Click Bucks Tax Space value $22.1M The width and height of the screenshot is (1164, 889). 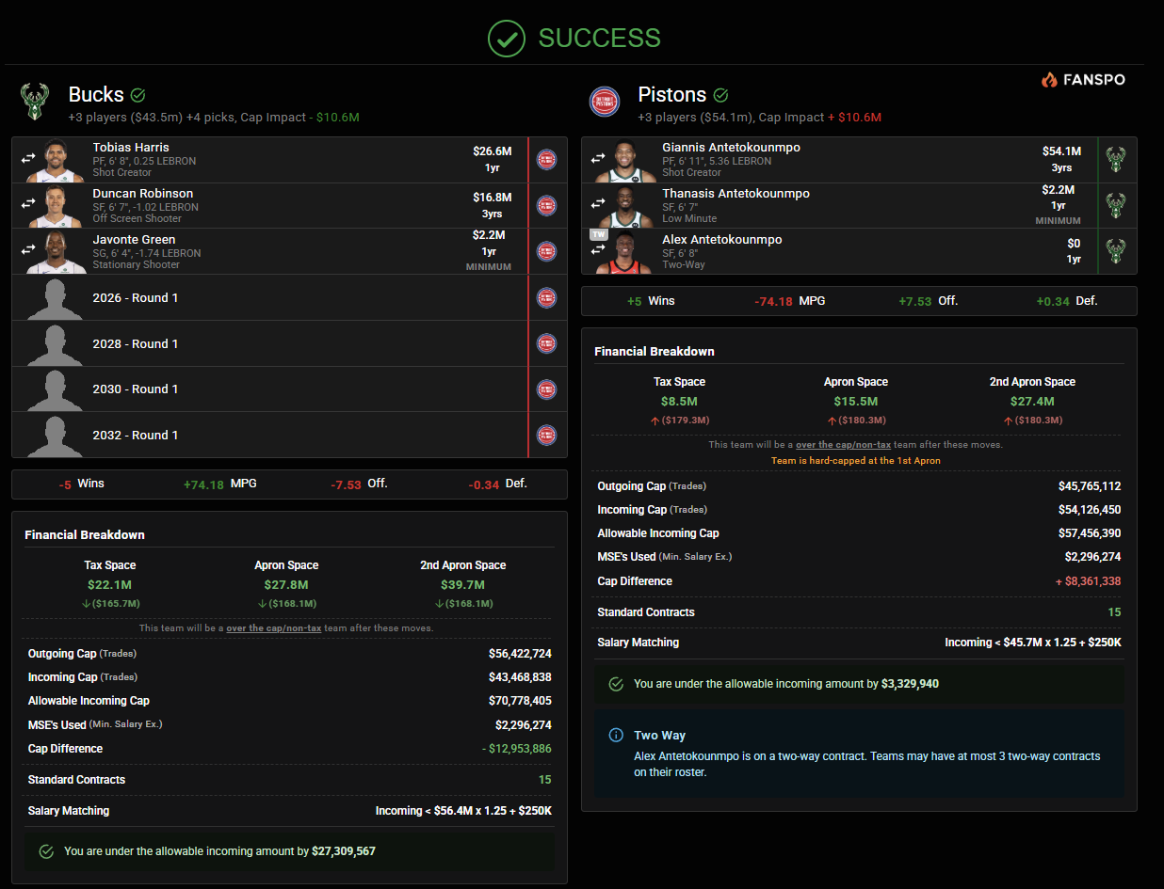pyautogui.click(x=110, y=585)
